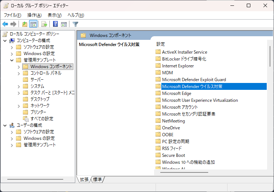Screen dimensions: 274x192
Task: Toggle the show/hide console tree icon
Action: (x=33, y=24)
